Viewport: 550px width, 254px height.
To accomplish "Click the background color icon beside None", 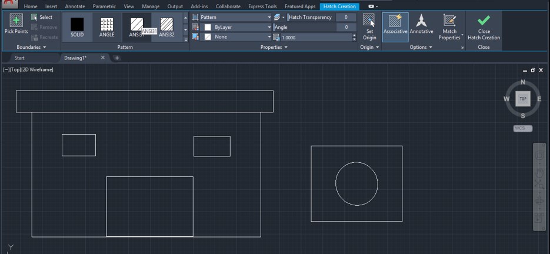I will click(195, 37).
